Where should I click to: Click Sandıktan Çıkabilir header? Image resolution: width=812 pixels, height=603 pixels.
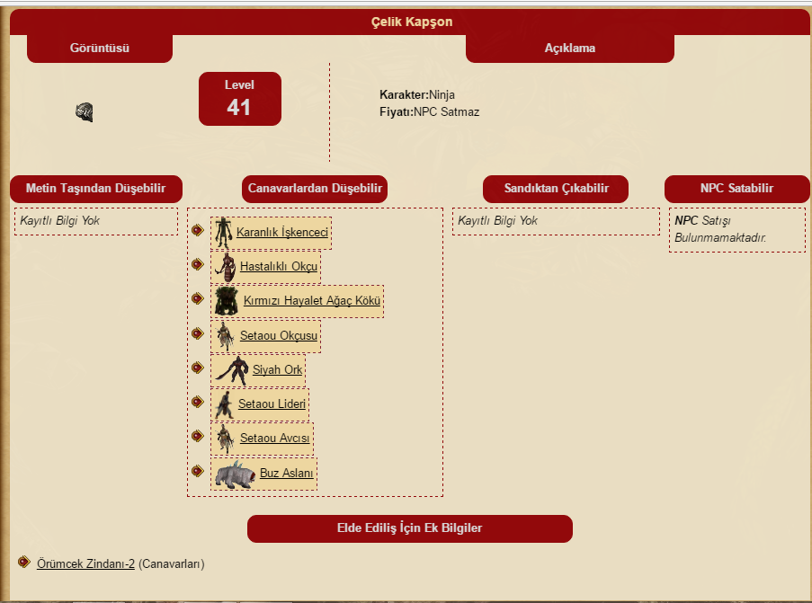(x=556, y=189)
